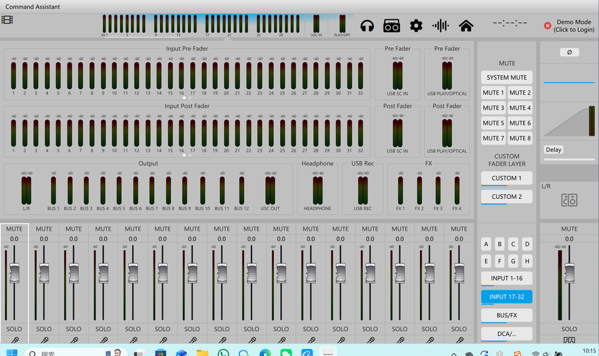Click the L/R speaker icon
Image resolution: width=599 pixels, height=356 pixels.
click(568, 200)
